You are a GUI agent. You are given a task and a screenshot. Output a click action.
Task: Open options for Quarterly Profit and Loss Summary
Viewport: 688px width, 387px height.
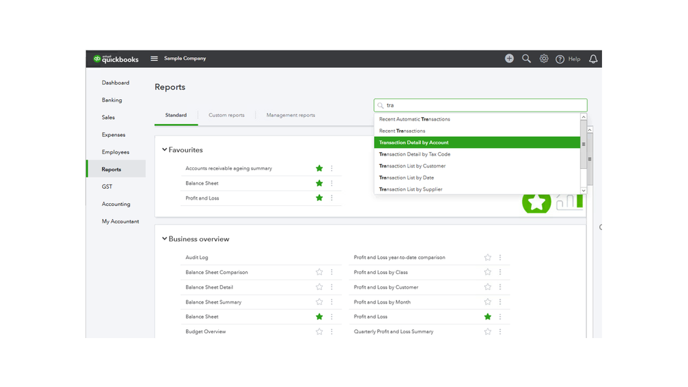click(x=500, y=332)
